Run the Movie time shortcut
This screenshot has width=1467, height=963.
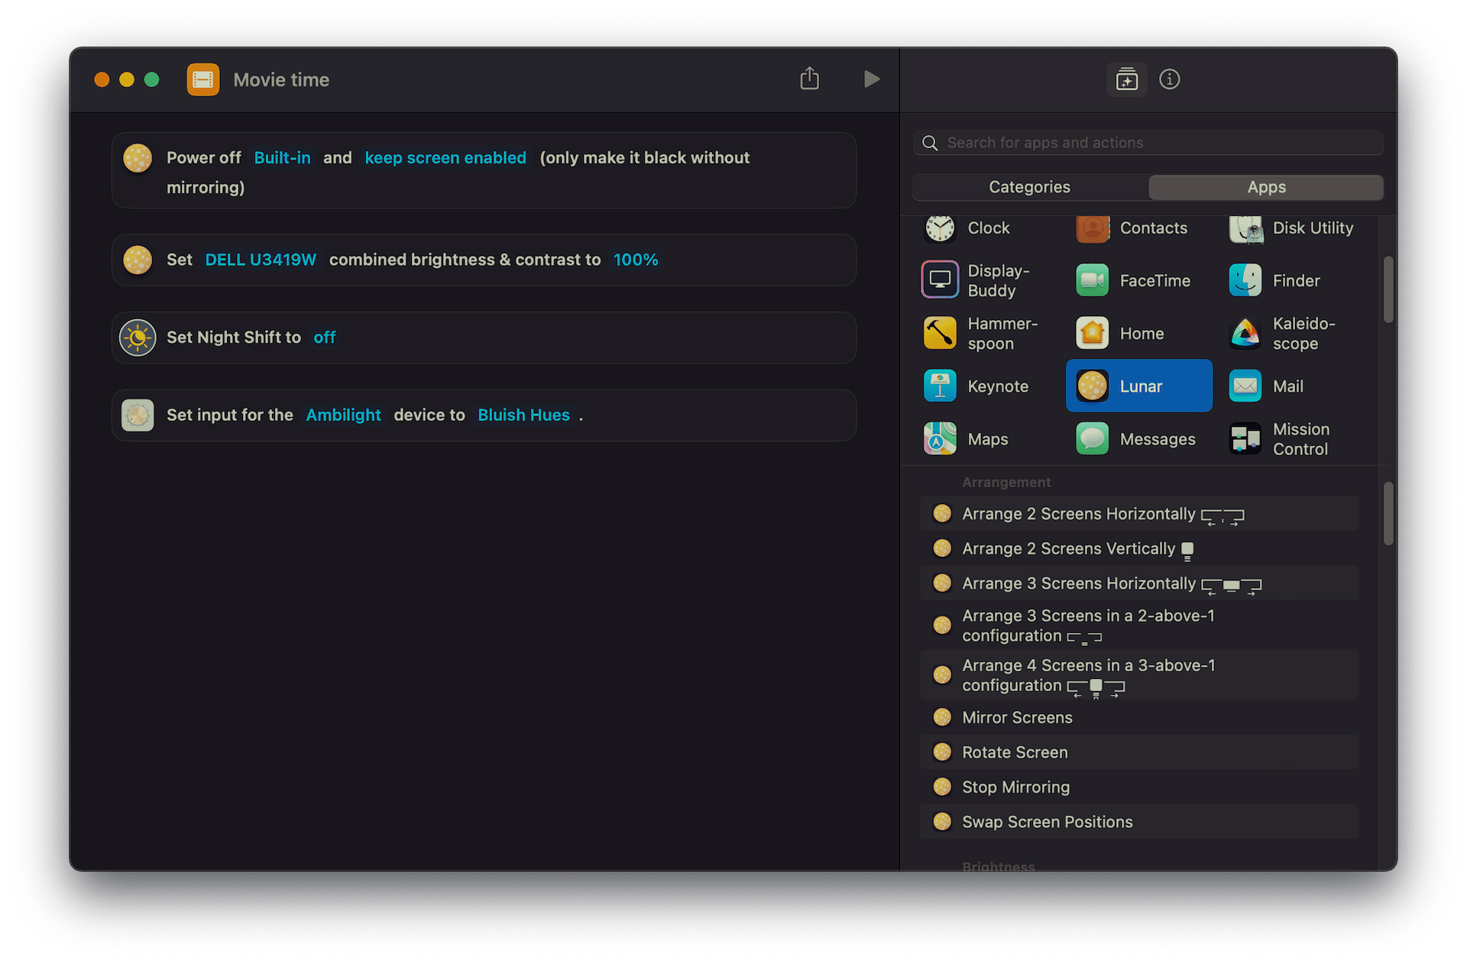click(x=871, y=79)
